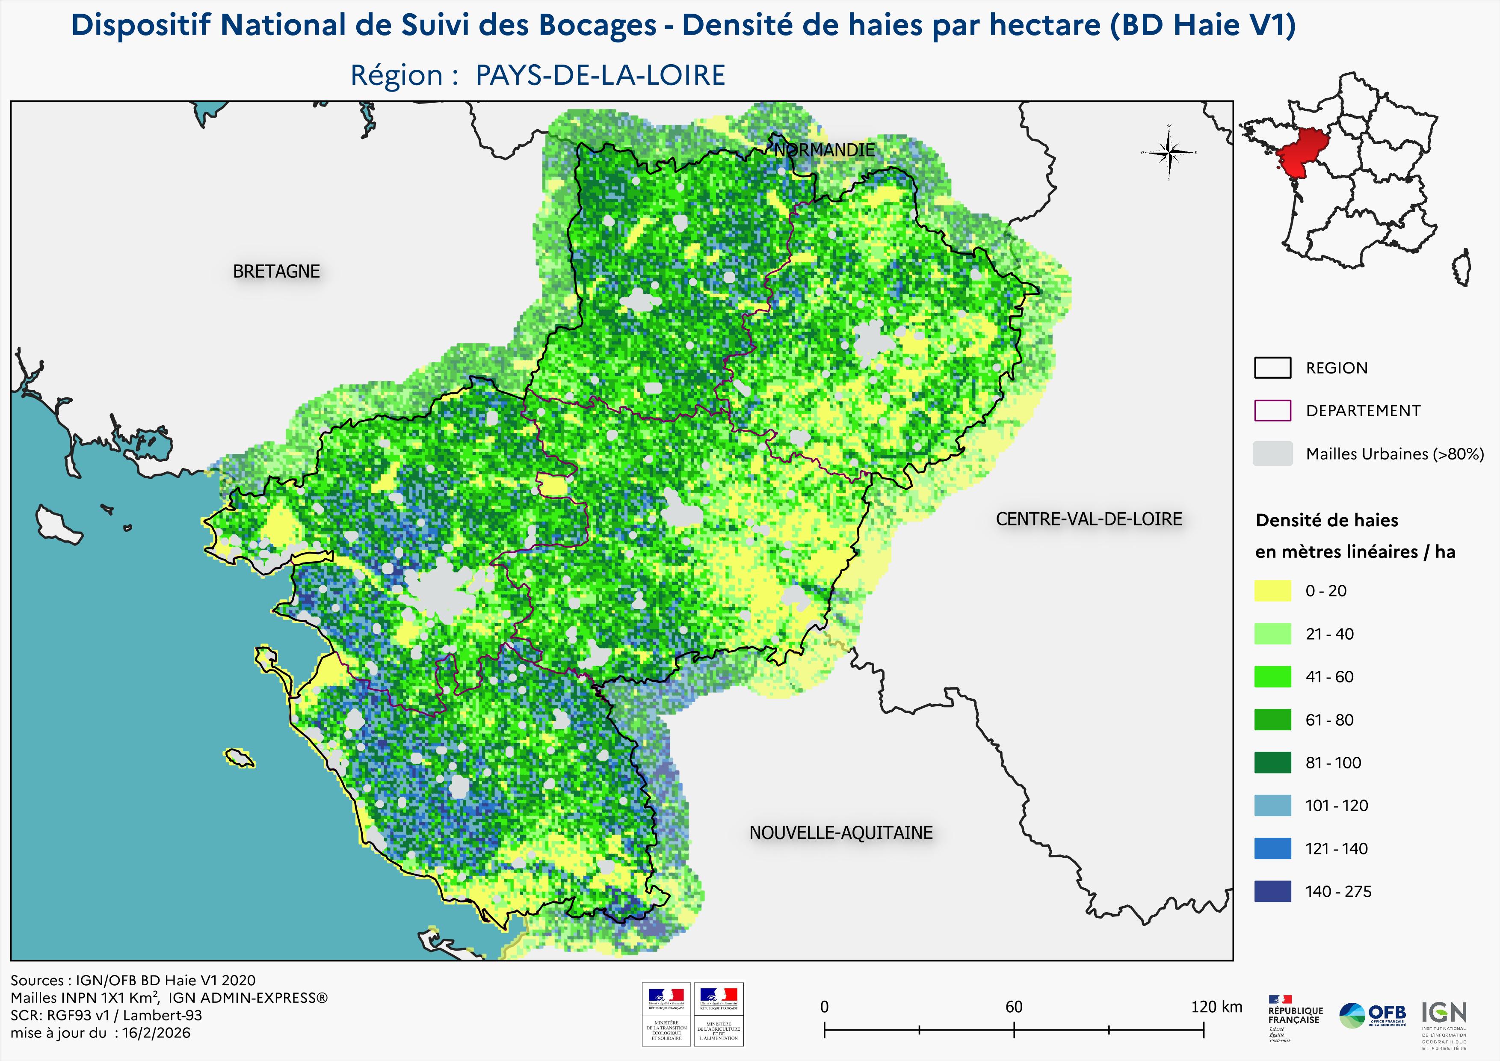Click the compass rose icon

pyautogui.click(x=1169, y=153)
